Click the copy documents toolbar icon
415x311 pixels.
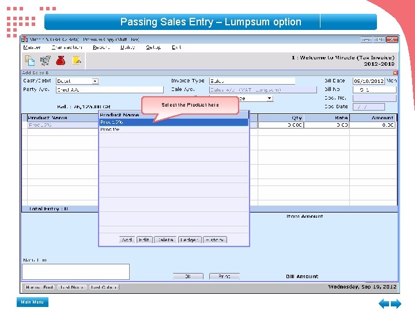30,60
